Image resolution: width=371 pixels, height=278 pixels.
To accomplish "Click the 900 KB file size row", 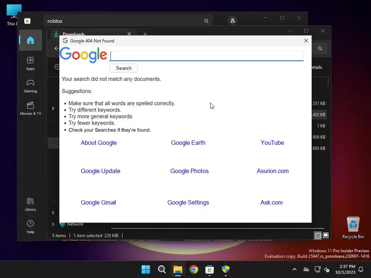I will coord(319,137).
